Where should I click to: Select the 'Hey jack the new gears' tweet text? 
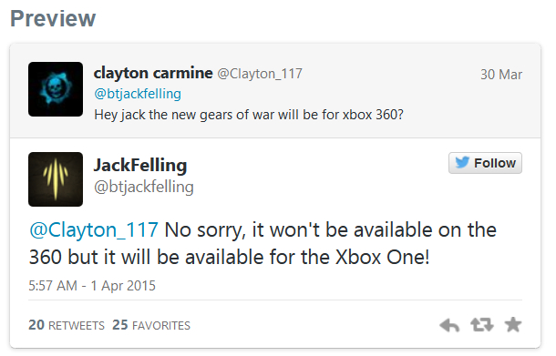(249, 115)
